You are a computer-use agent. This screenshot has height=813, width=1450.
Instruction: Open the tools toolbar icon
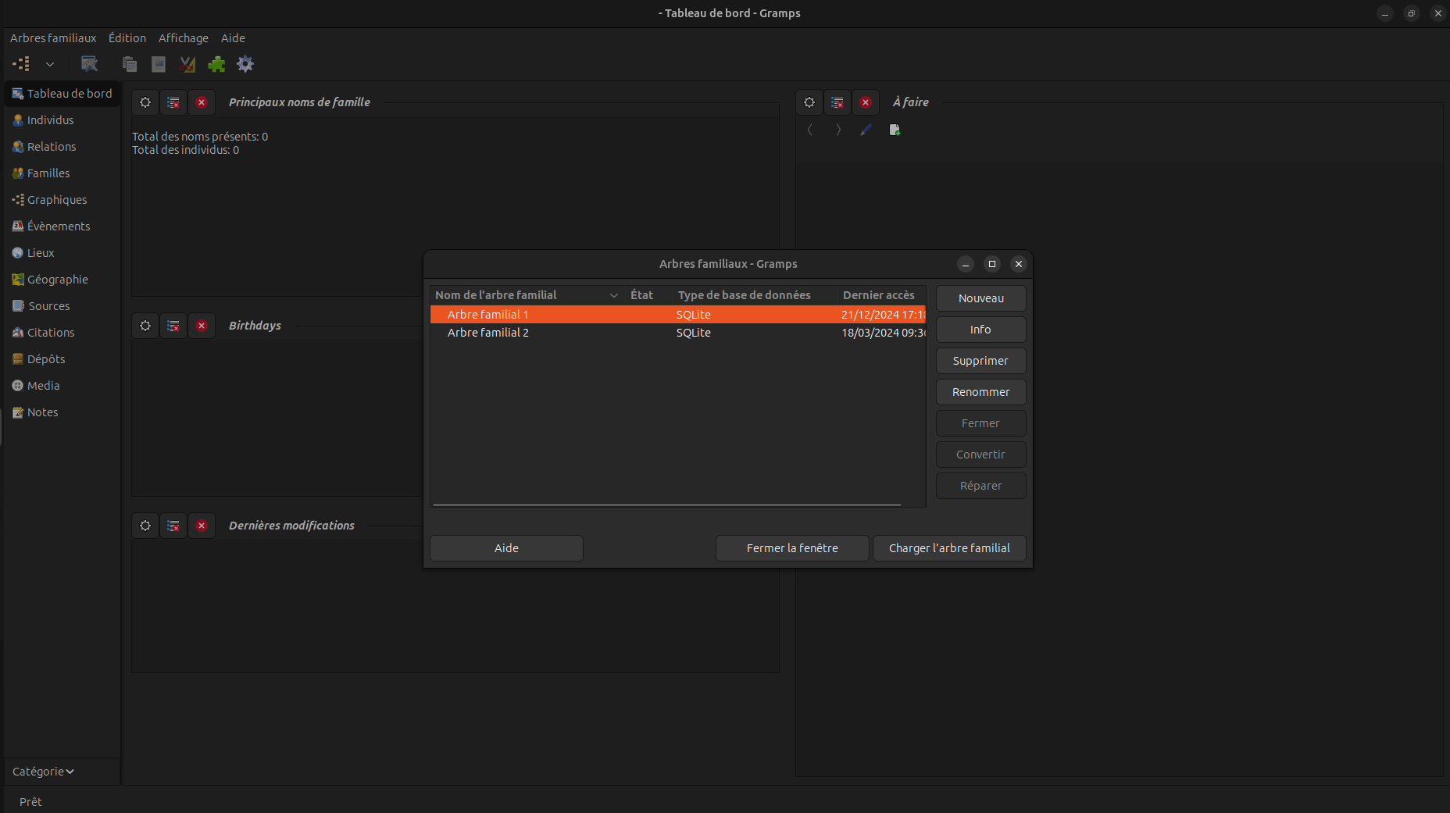pos(187,64)
